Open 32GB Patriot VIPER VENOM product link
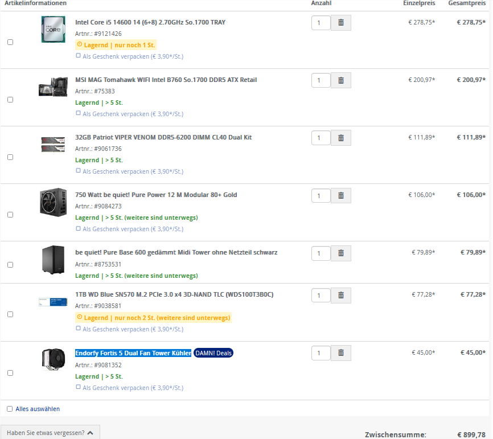Image resolution: width=493 pixels, height=439 pixels. point(163,137)
